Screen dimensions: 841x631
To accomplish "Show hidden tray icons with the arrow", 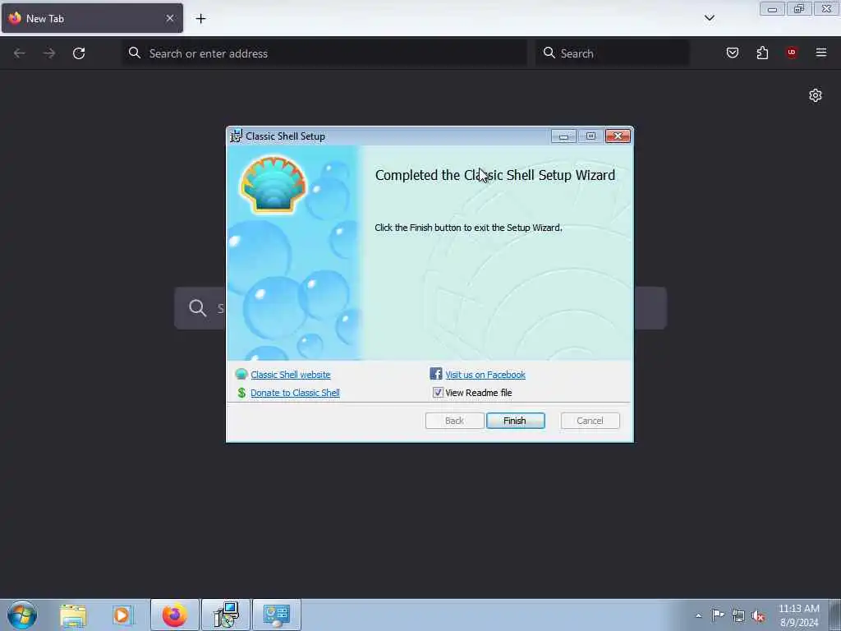I will tap(698, 615).
